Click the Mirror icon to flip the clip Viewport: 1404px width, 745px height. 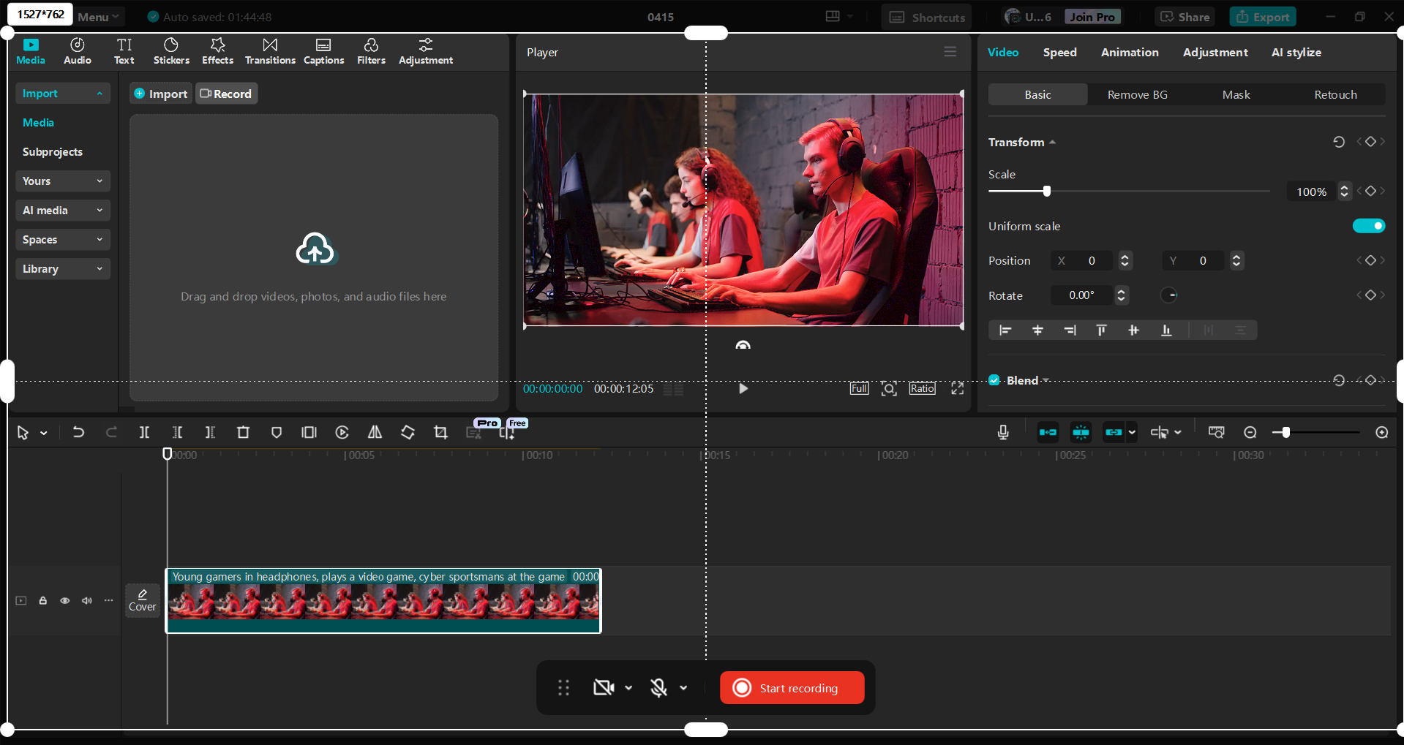click(x=374, y=432)
